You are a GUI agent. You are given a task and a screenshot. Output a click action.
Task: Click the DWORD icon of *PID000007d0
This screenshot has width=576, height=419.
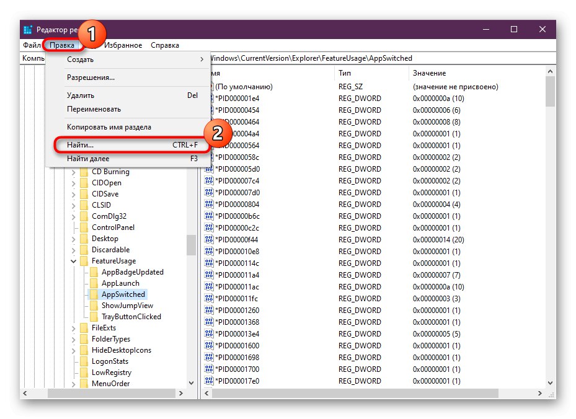pyautogui.click(x=209, y=192)
